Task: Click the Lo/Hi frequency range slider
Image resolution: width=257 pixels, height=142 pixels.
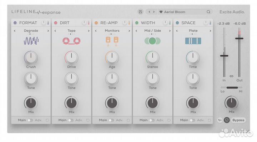Action: click(x=231, y=88)
